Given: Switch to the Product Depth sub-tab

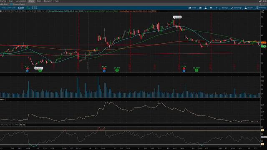Looking at the screenshot, I should 18,4.
